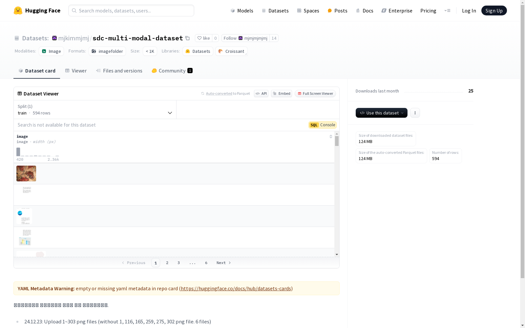525x328 pixels.
Task: Open the three-dot dataset options menu
Action: pos(415,113)
